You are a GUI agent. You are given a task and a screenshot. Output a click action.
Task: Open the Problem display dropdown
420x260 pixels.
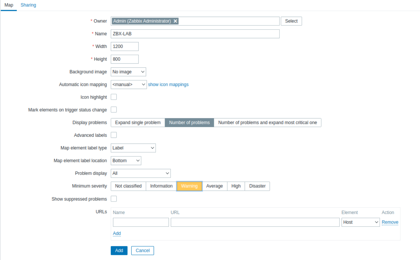tap(141, 173)
